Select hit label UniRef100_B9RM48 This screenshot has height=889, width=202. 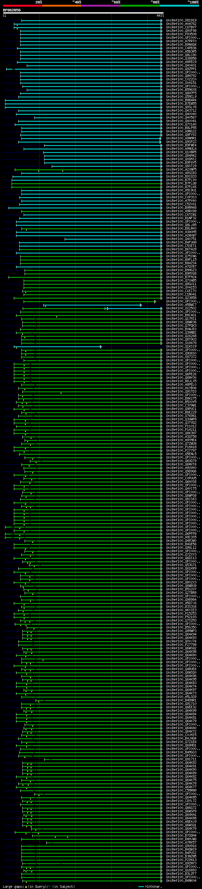181,208
